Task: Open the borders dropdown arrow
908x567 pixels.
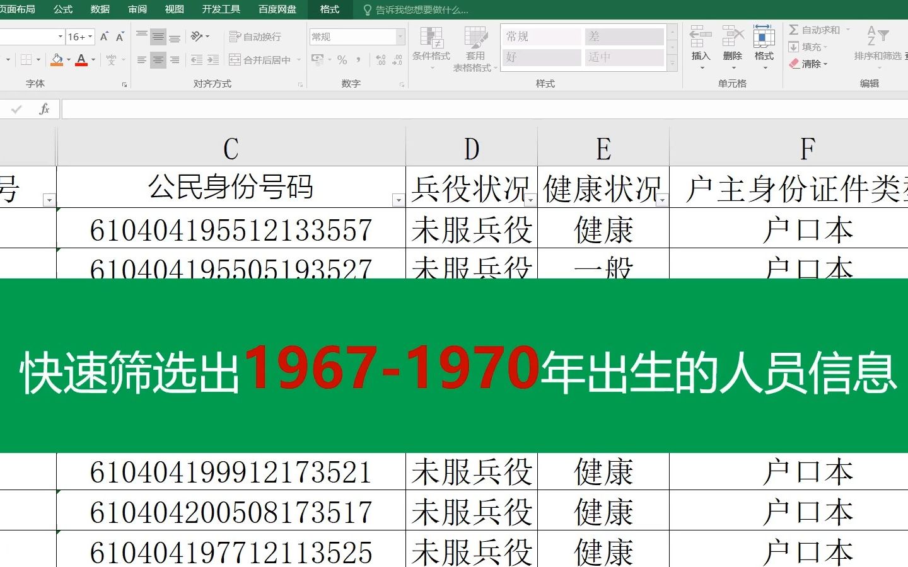Action: click(38, 60)
